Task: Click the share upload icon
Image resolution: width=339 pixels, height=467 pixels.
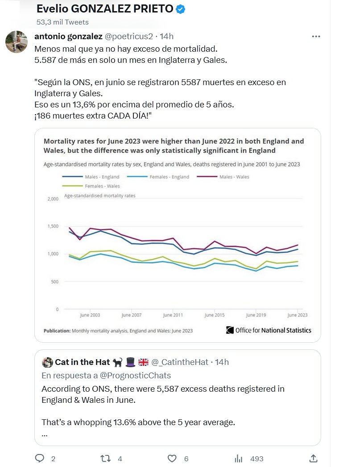Action: point(313,458)
